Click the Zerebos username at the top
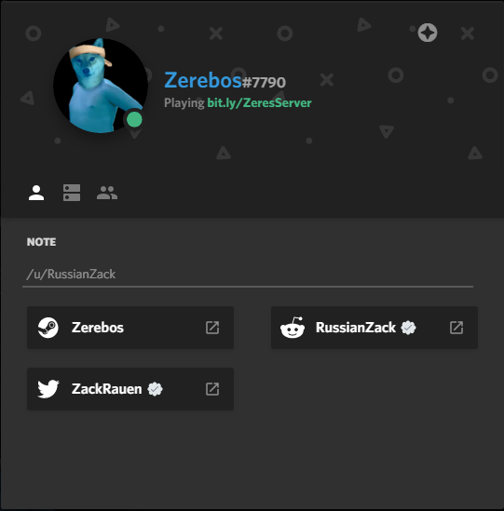The width and height of the screenshot is (504, 511). pyautogui.click(x=203, y=80)
